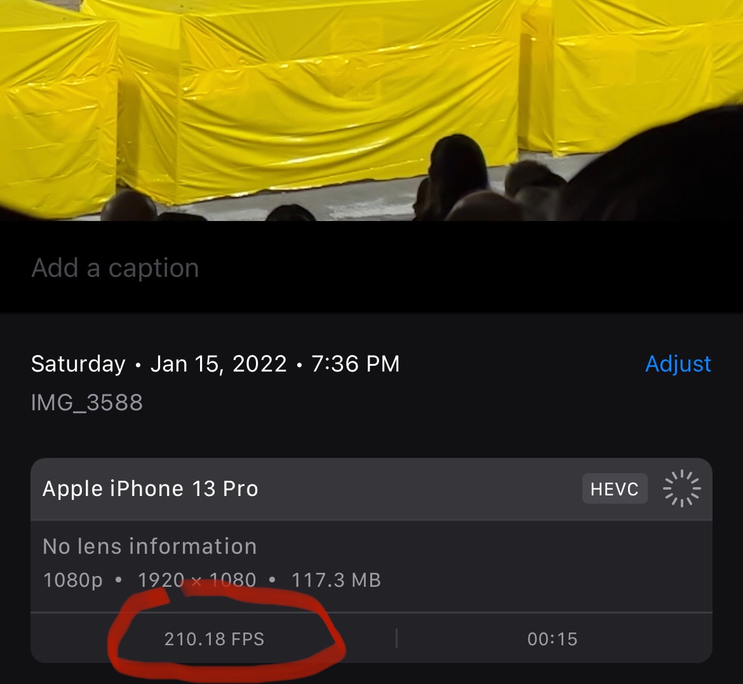
Task: Select the IMG_3588 filename
Action: click(x=87, y=403)
